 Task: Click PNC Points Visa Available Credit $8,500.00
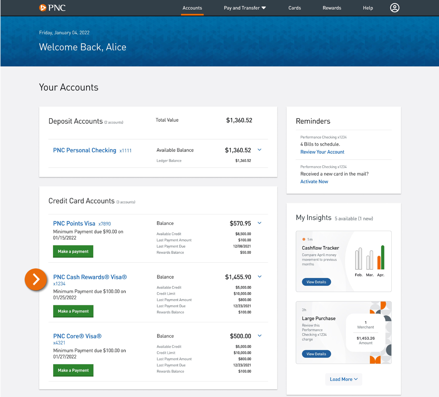[243, 234]
